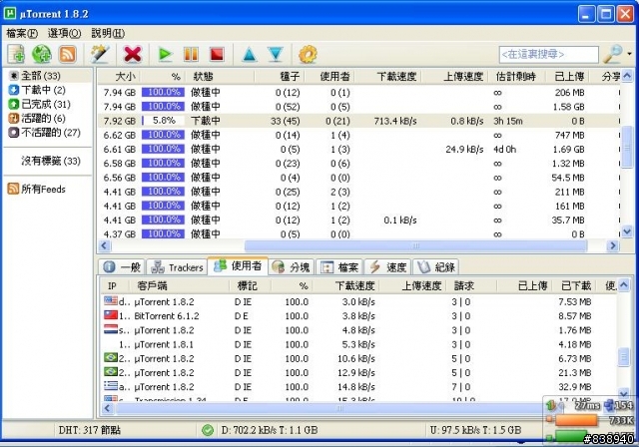
Task: Select the 6.58 GB torrent row
Action: tap(358, 164)
